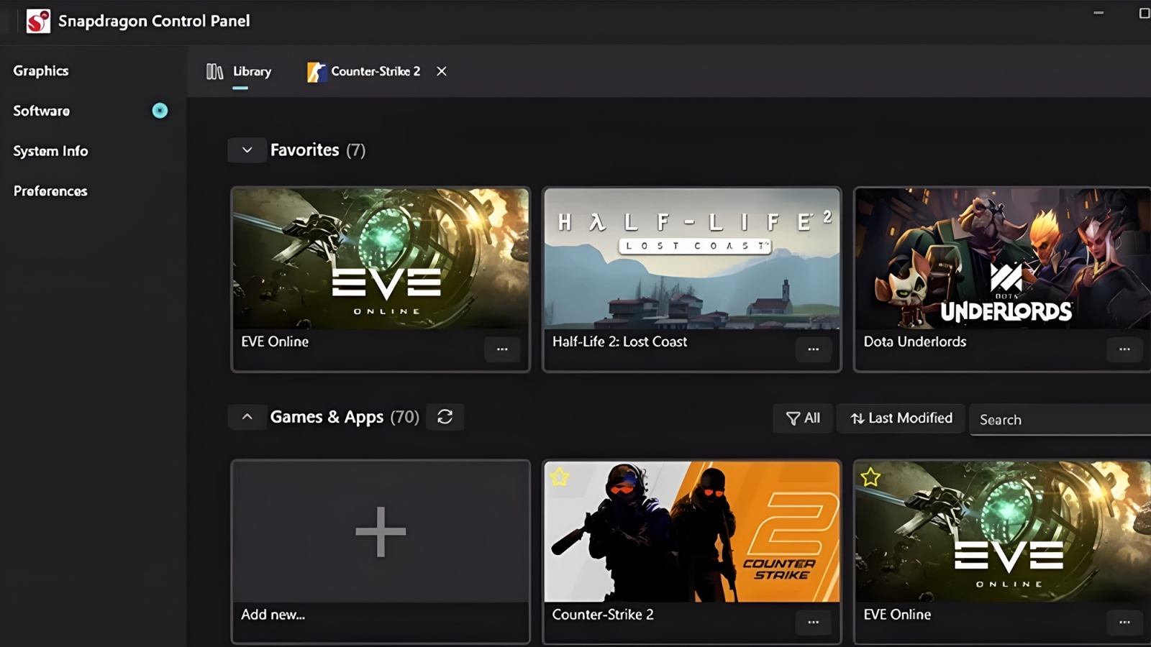Toggle the Games & Apps section chevron
This screenshot has height=647, width=1151.
click(x=247, y=417)
